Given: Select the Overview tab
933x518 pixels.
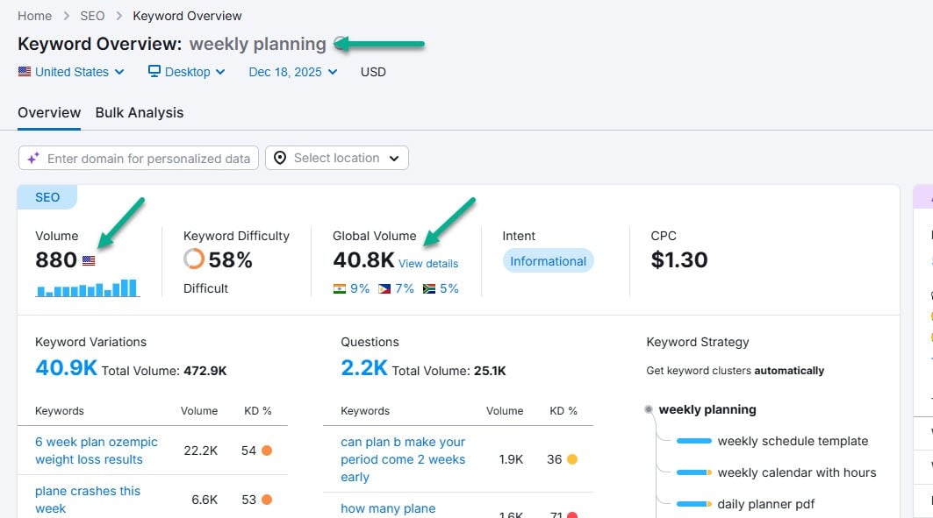Looking at the screenshot, I should 49,113.
